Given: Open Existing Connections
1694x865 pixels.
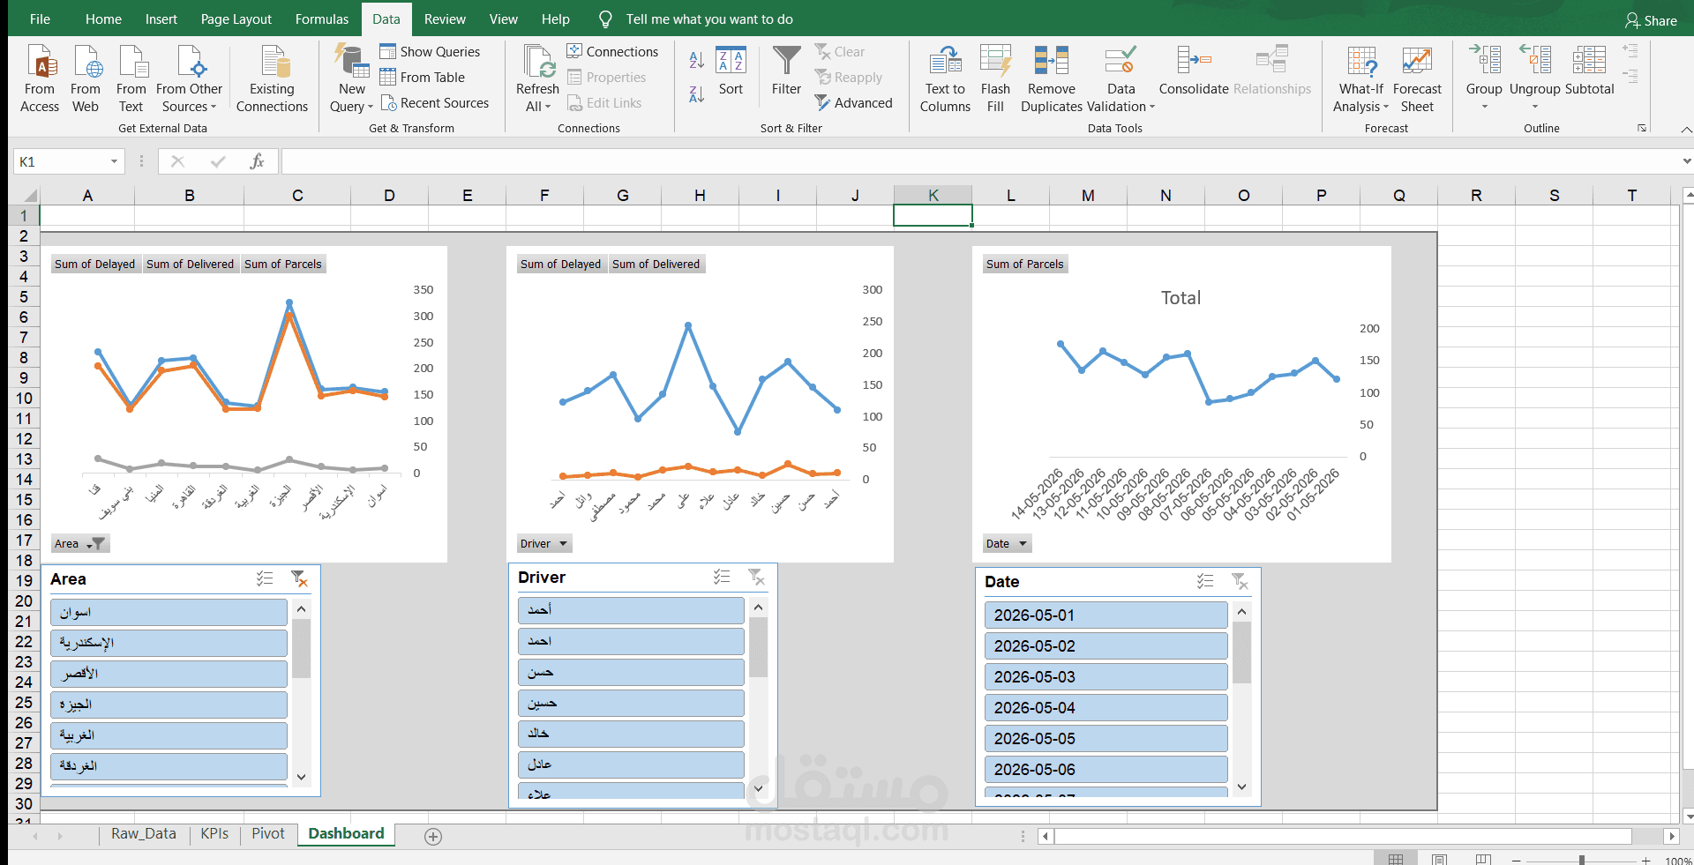Looking at the screenshot, I should tap(272, 79).
